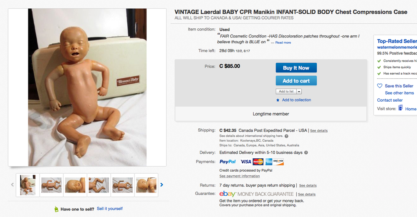Click See other items link

tap(399, 93)
